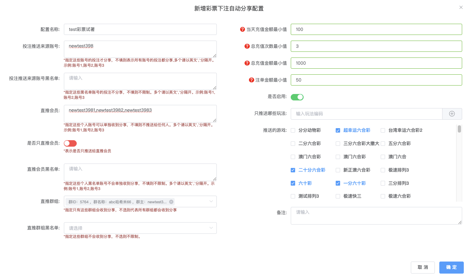Click help icon beside 总充值金额最小值

pos(247,63)
